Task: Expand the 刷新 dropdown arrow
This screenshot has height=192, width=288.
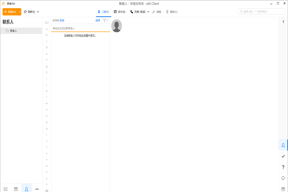Action: pos(38,12)
